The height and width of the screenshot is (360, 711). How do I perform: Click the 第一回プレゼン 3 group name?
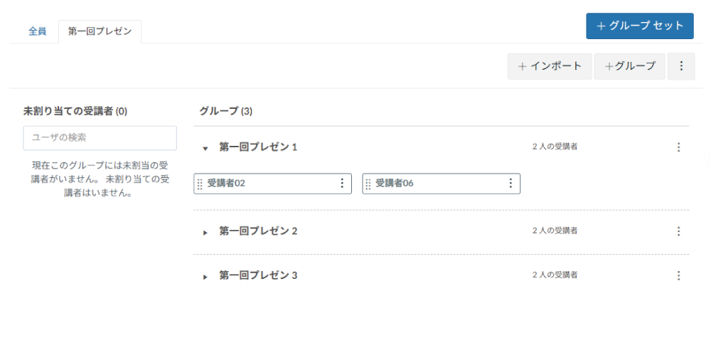(258, 275)
